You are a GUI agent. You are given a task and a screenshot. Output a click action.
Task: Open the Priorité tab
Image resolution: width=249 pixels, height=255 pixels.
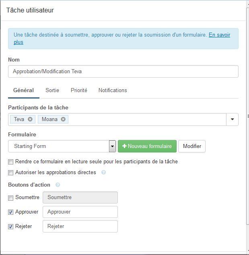coord(79,90)
